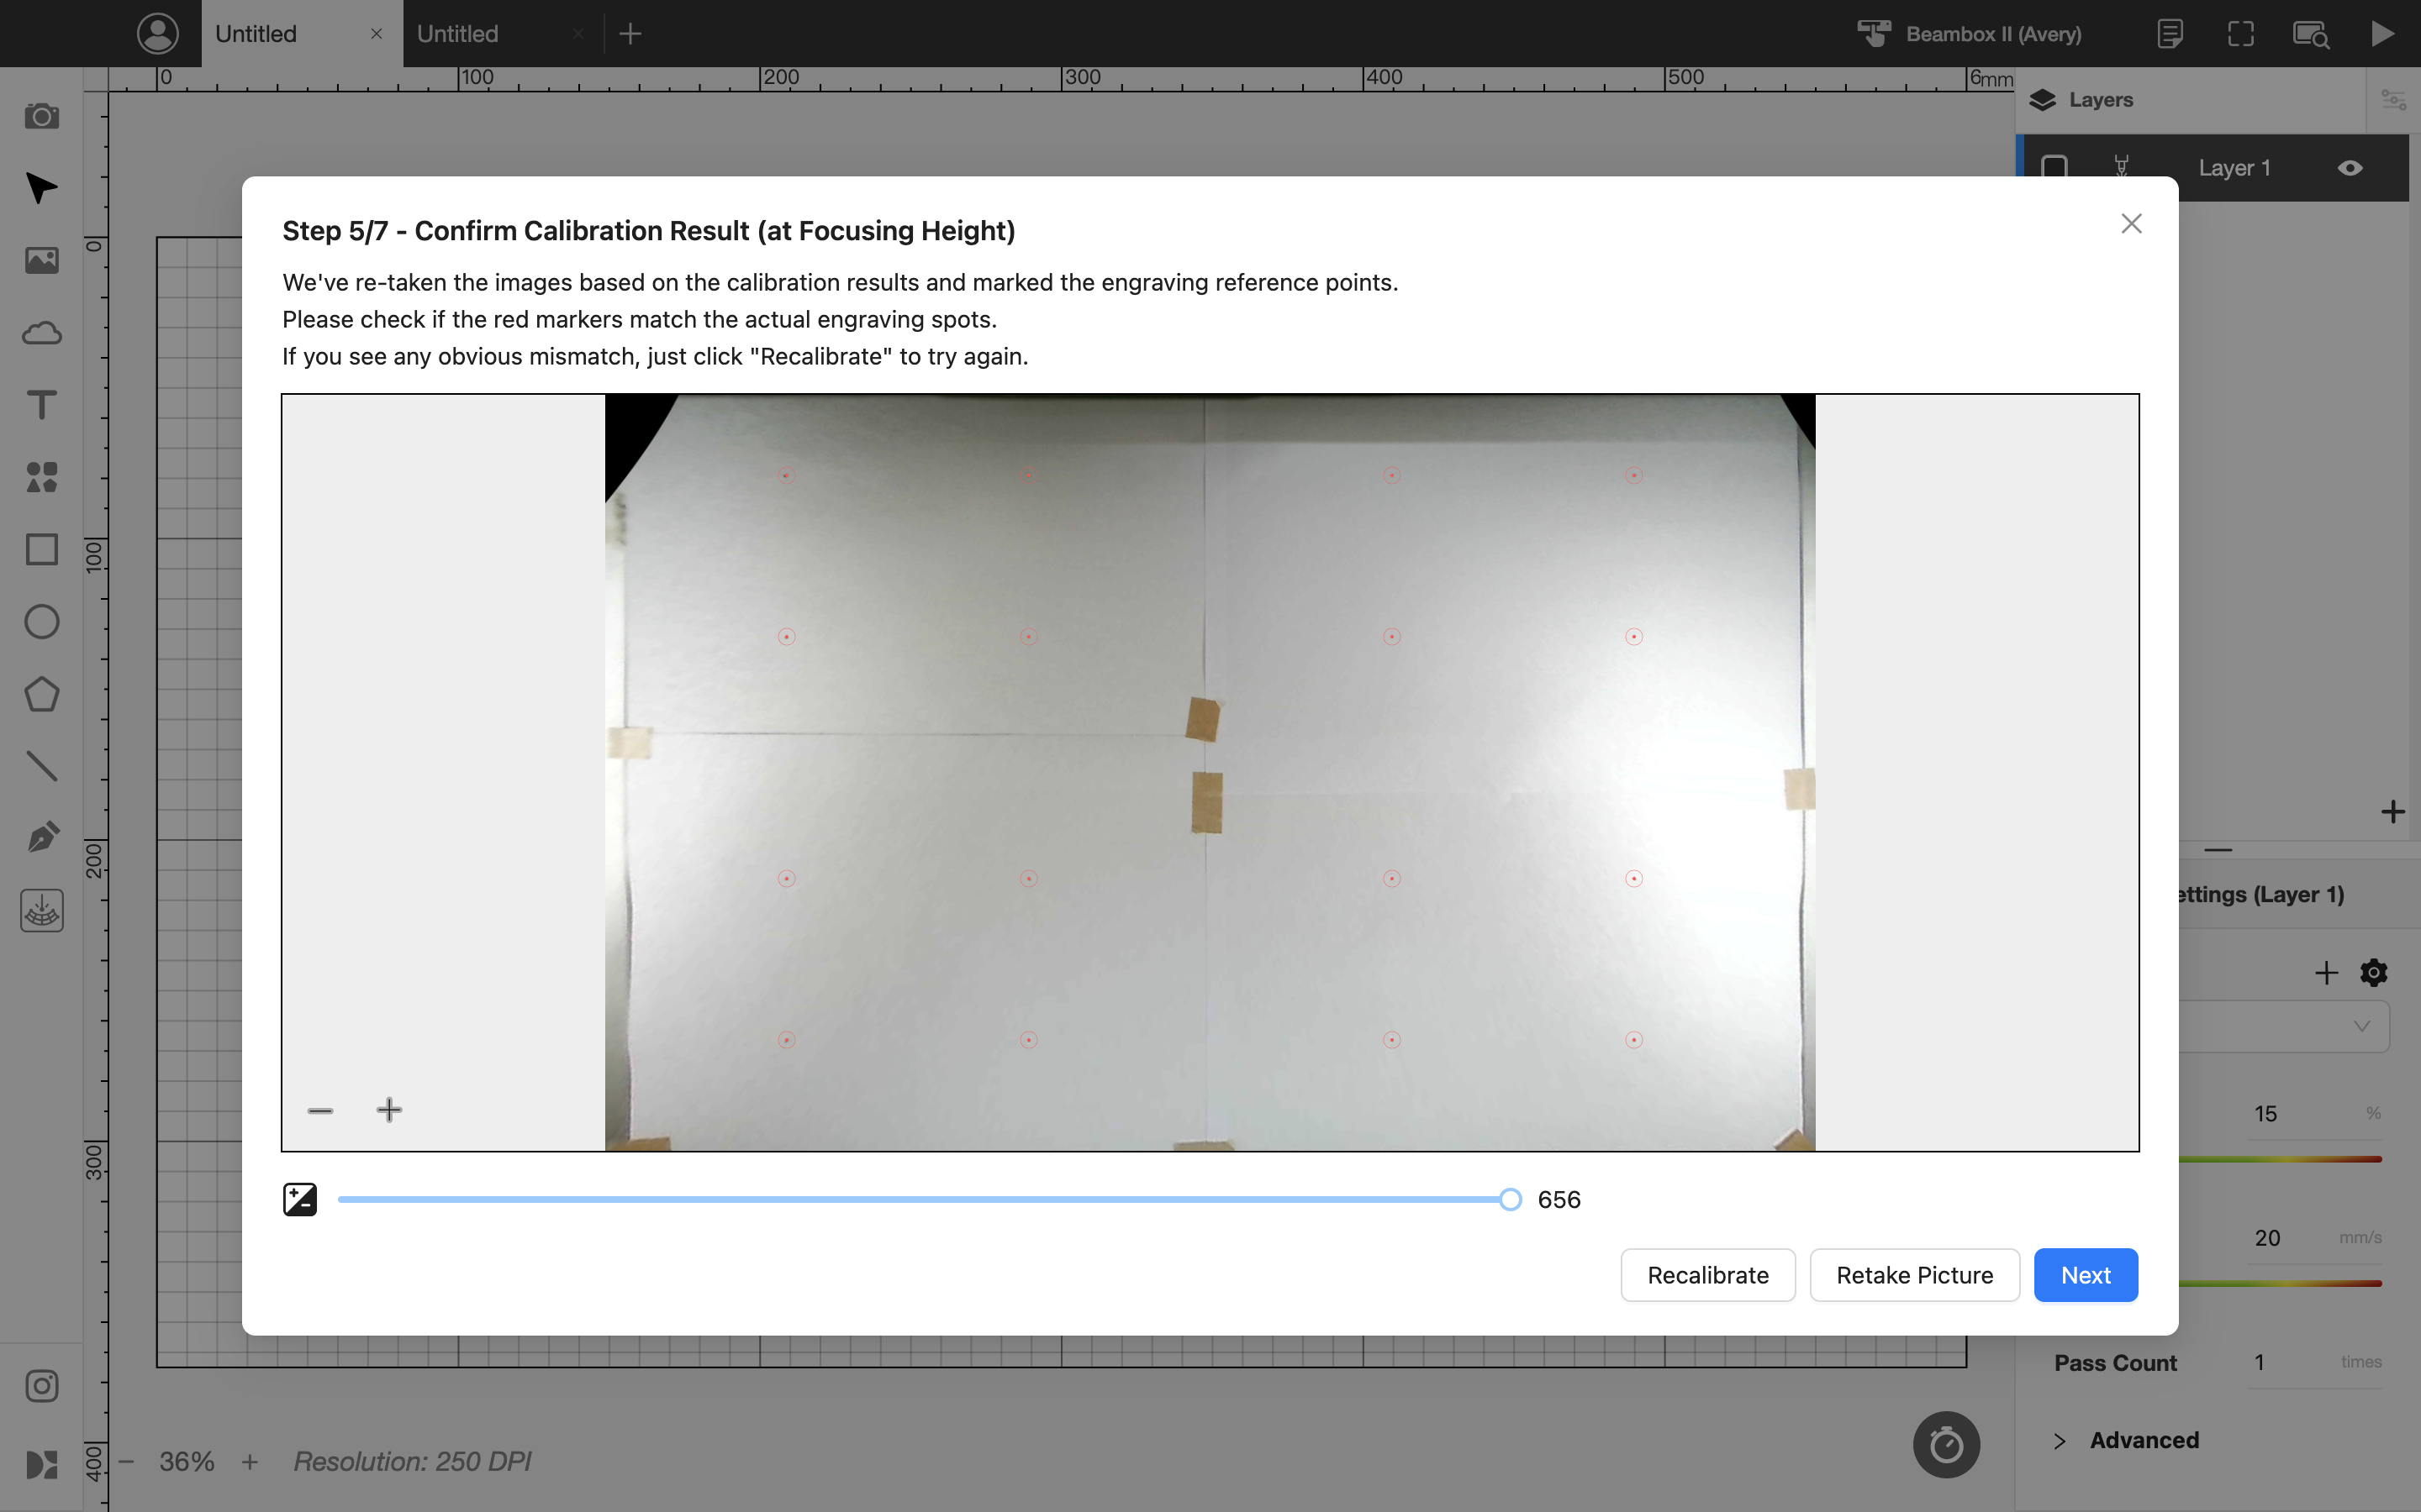Open the passthrough curve engraving tool
Image resolution: width=2421 pixels, height=1512 pixels.
[41, 910]
